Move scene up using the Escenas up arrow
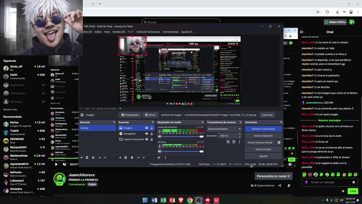 (100, 158)
